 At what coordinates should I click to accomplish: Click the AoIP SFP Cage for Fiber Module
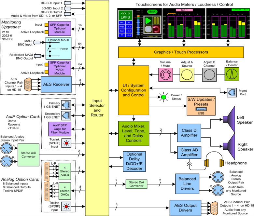60,129
